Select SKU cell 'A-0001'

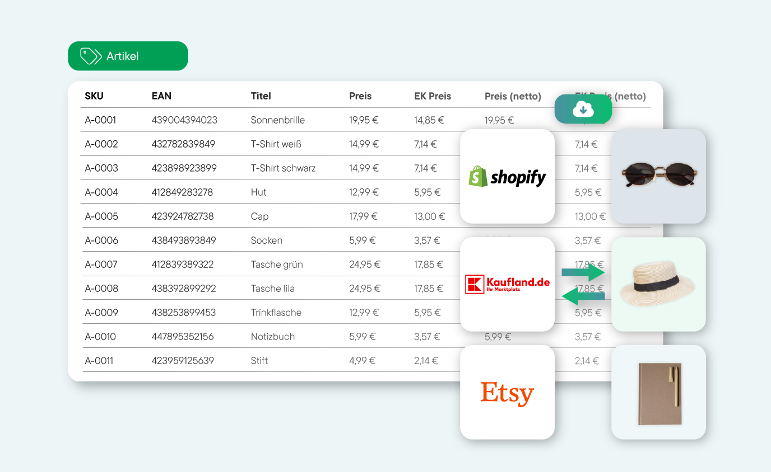[100, 120]
